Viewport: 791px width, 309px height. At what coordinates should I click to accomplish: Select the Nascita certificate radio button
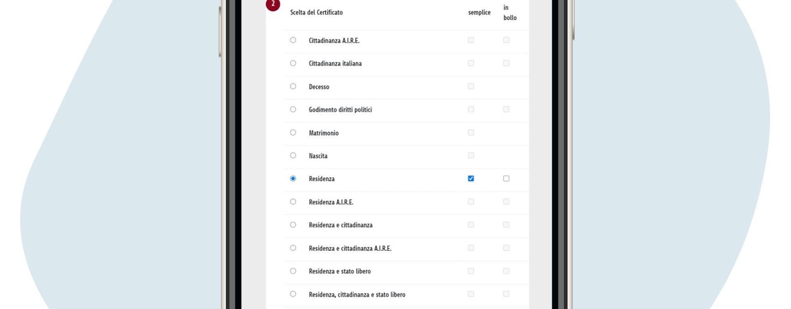coord(293,155)
